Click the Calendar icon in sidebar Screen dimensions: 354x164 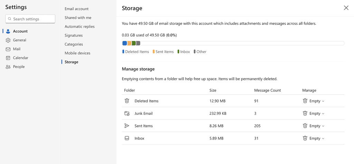coord(8,58)
